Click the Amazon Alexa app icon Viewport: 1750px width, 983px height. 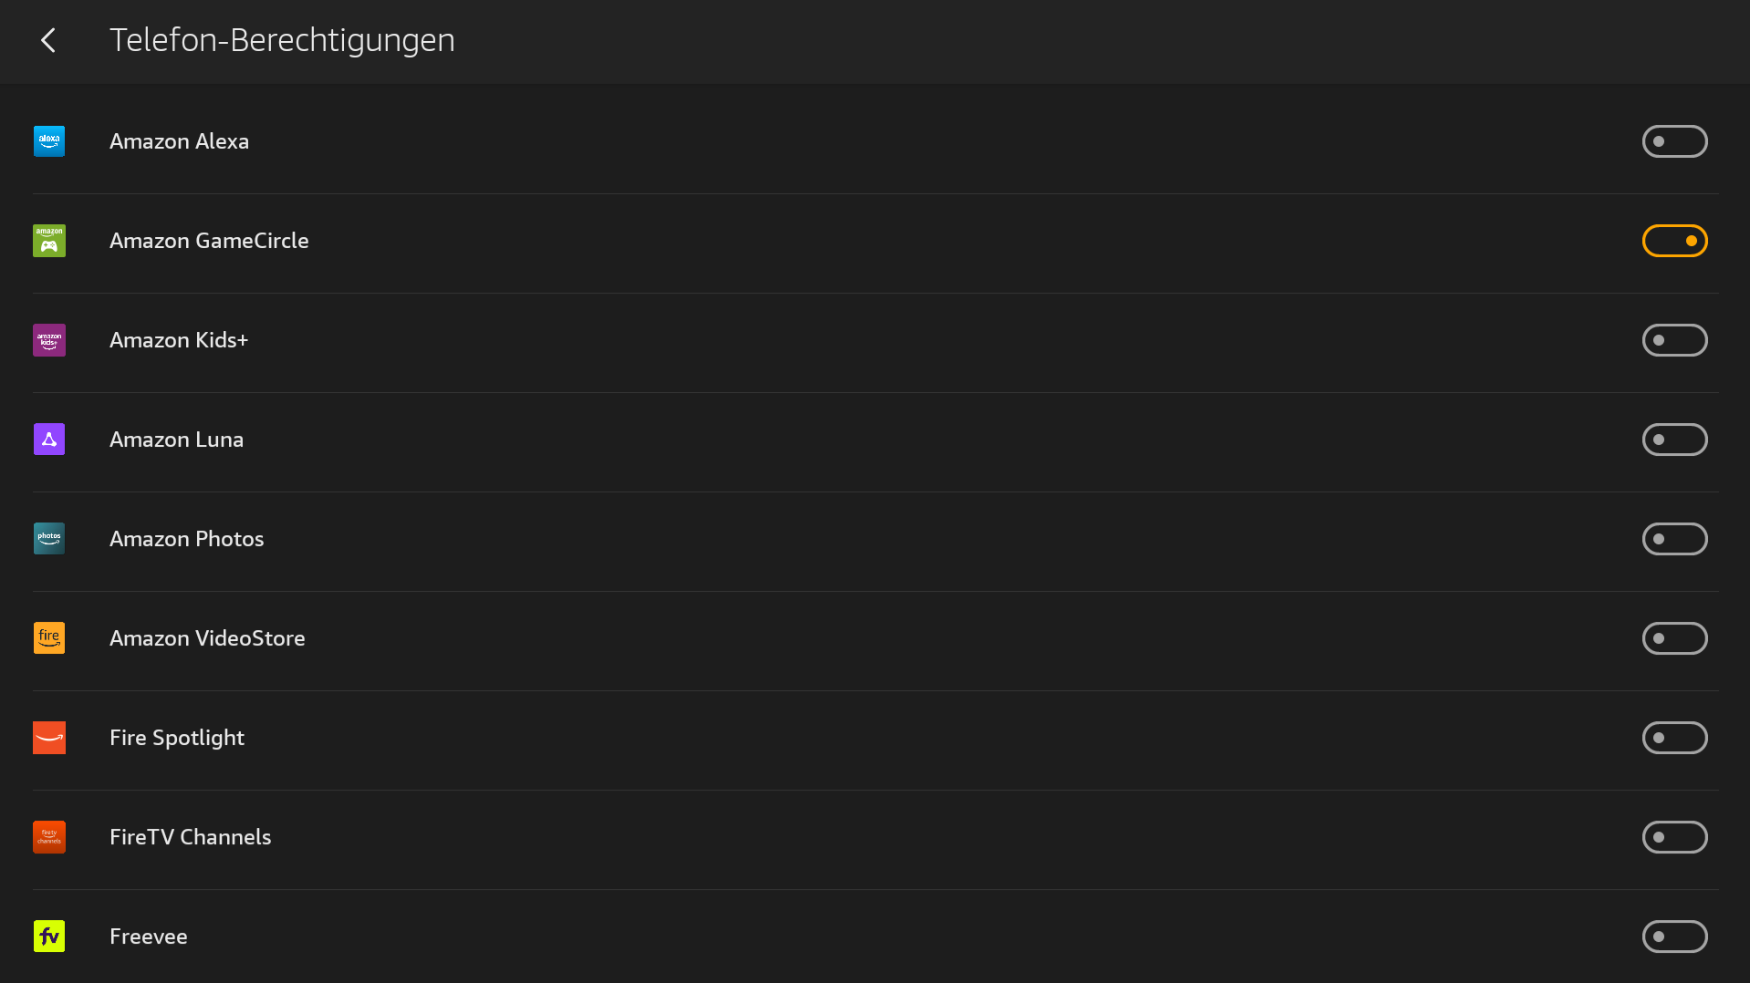pyautogui.click(x=49, y=141)
